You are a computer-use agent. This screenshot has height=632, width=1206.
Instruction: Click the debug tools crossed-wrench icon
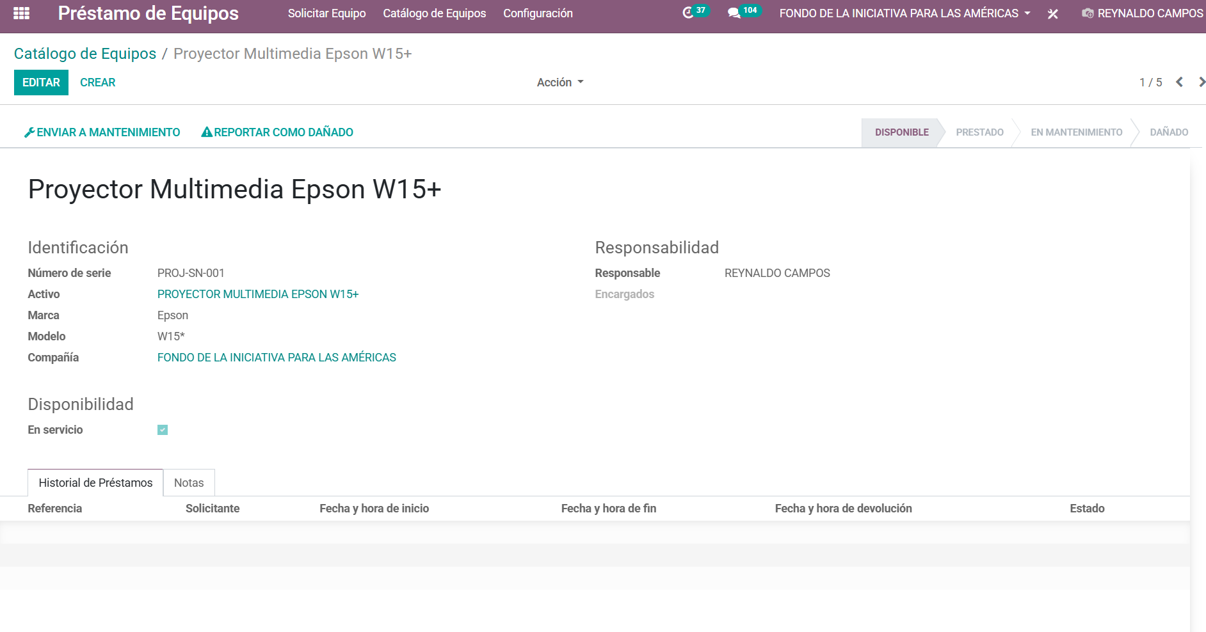(1052, 13)
